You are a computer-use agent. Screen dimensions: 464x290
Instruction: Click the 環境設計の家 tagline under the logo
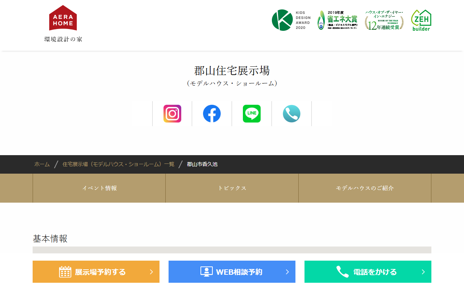[x=63, y=39]
